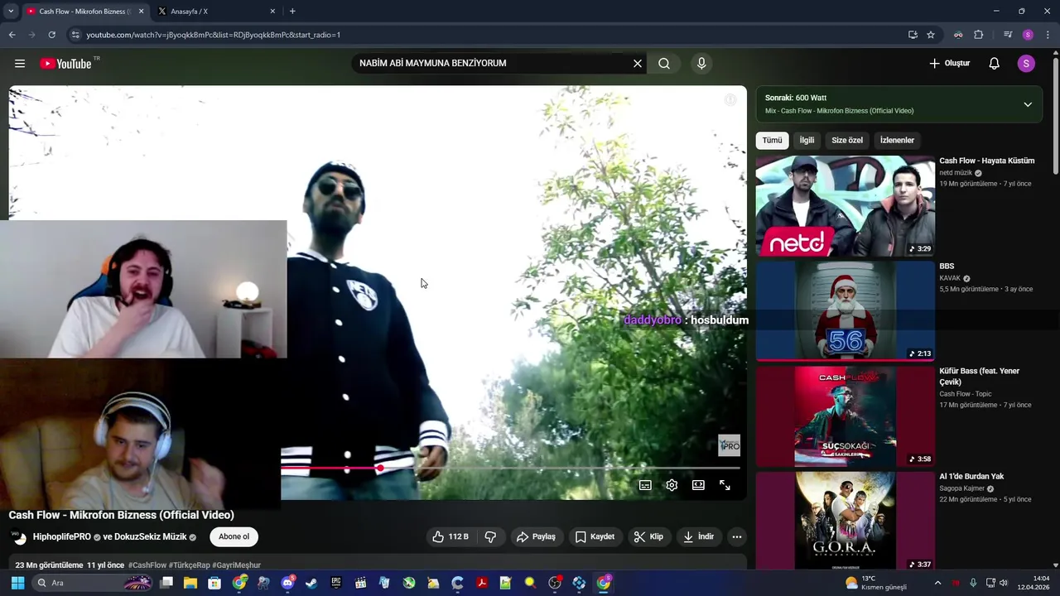Show hidden system tray icons chevron
Image resolution: width=1060 pixels, height=596 pixels.
(937, 584)
